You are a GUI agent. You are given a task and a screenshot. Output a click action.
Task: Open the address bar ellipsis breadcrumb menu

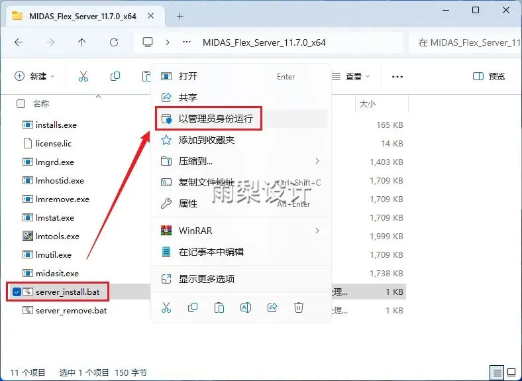[x=187, y=42]
